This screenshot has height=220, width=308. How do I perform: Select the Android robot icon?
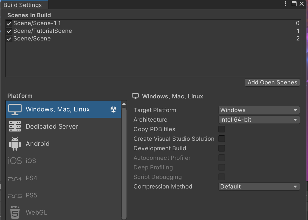tap(15, 144)
